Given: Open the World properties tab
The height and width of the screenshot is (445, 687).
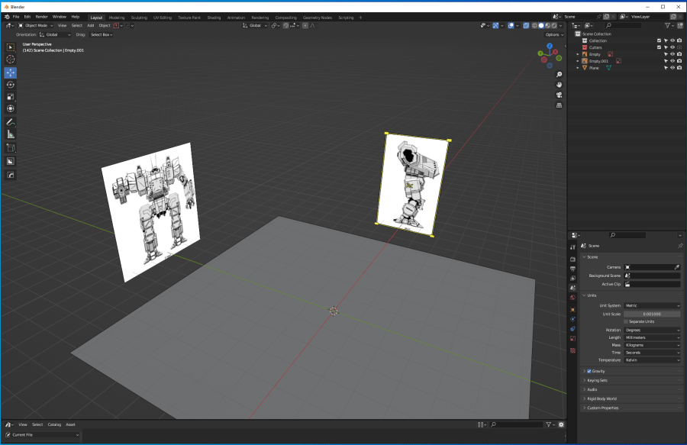Looking at the screenshot, I should point(572,298).
